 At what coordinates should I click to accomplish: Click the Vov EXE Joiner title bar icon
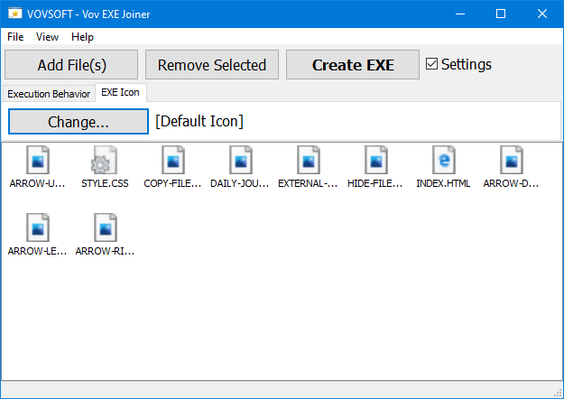coord(15,14)
